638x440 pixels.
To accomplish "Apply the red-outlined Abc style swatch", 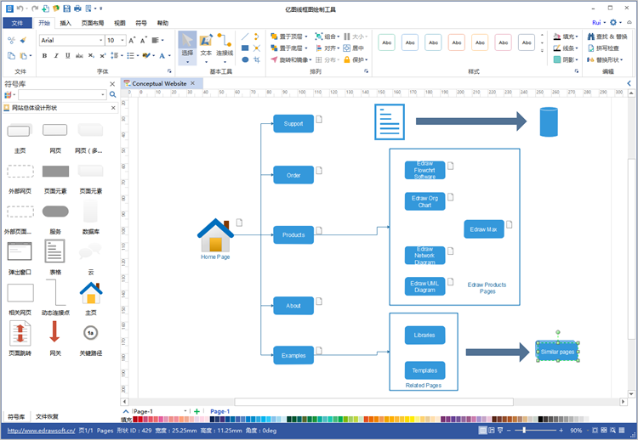I will (457, 42).
